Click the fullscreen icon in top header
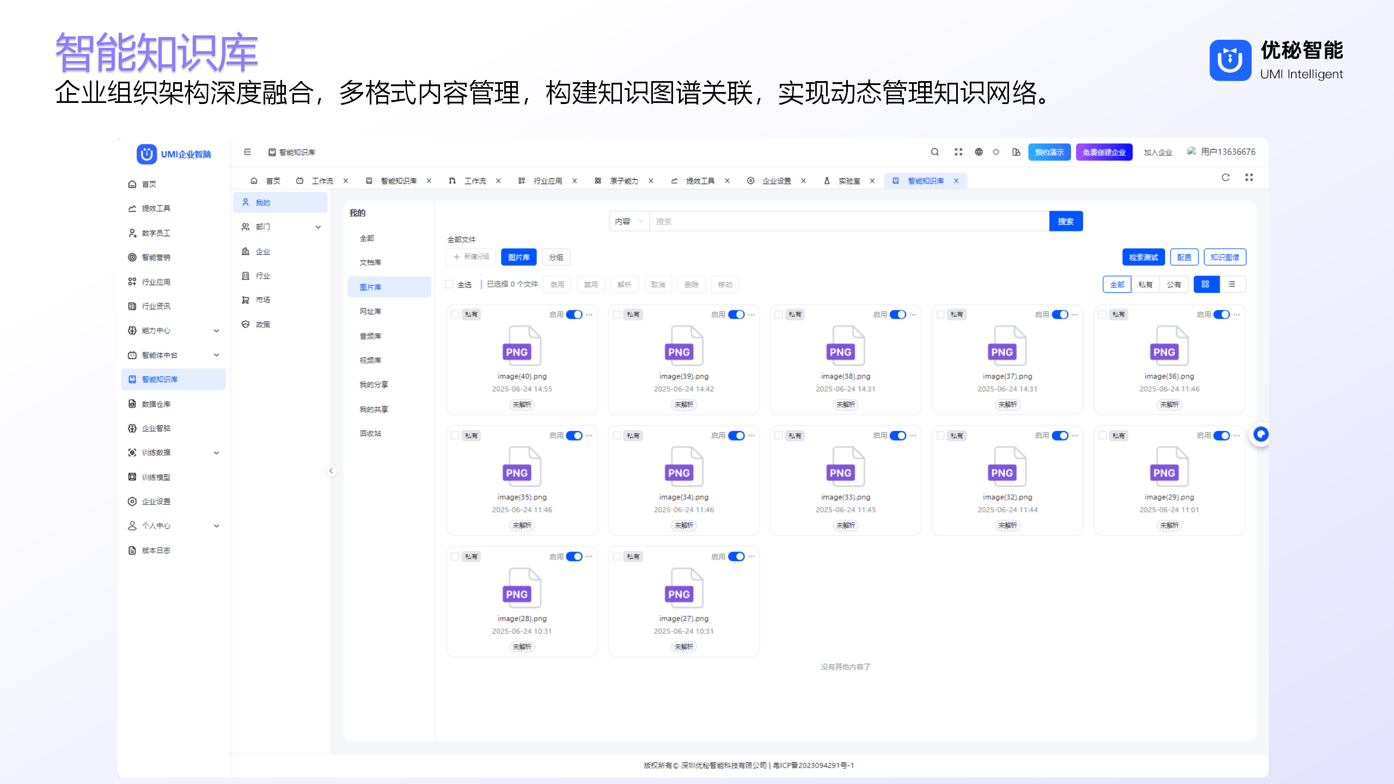This screenshot has width=1394, height=784. coord(958,152)
